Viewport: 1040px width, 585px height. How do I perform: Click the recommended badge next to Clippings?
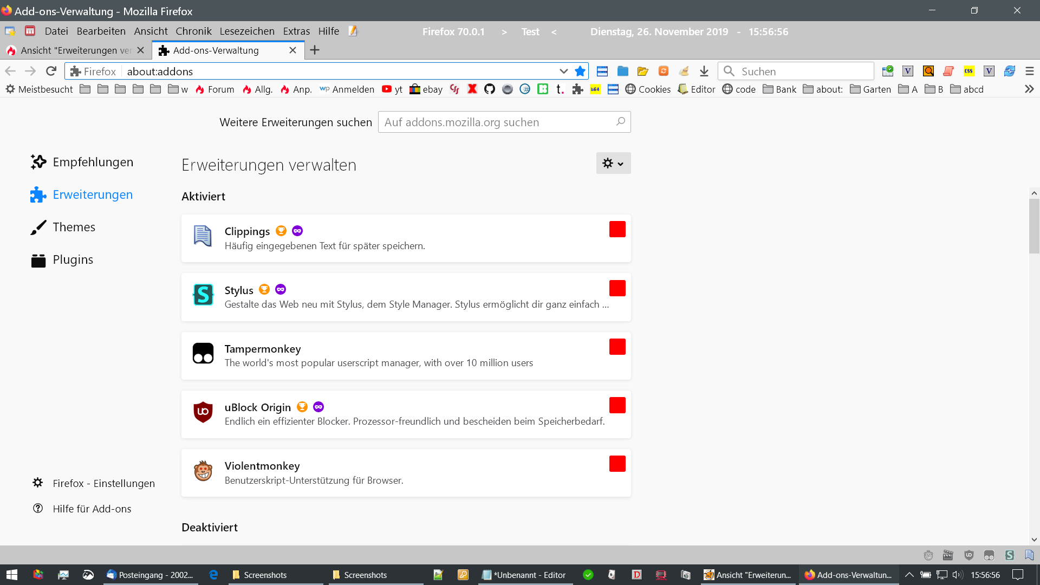[281, 231]
